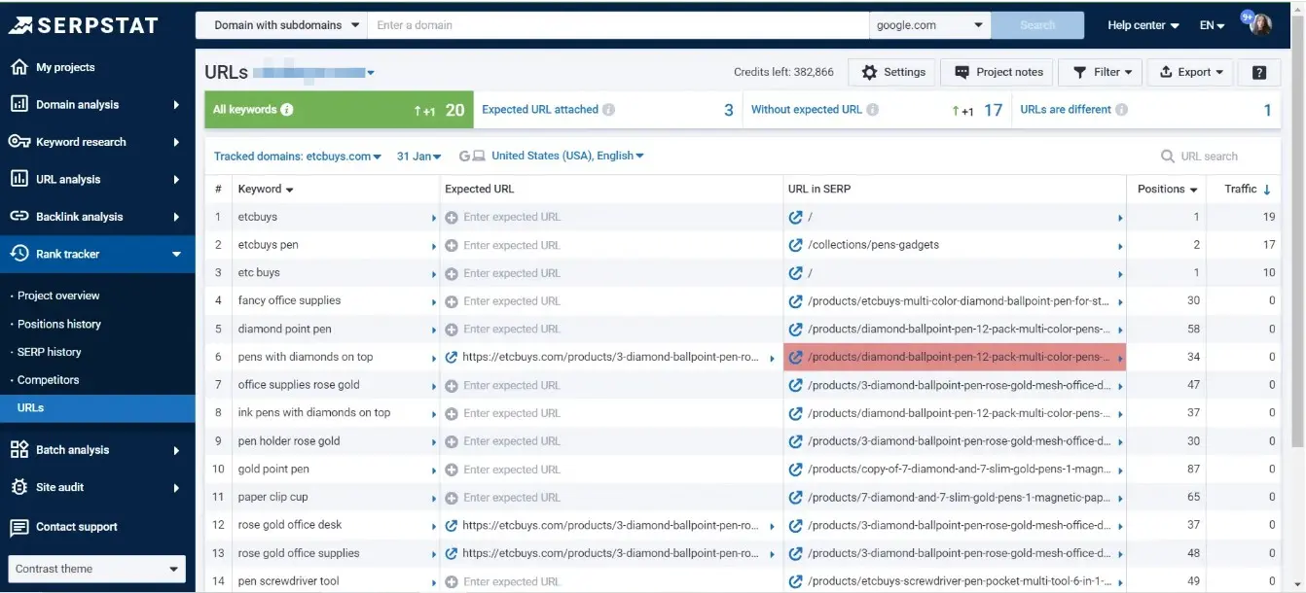Click the plus icon in the etcbuys row
Screen dimensions: 1306x593
point(452,218)
